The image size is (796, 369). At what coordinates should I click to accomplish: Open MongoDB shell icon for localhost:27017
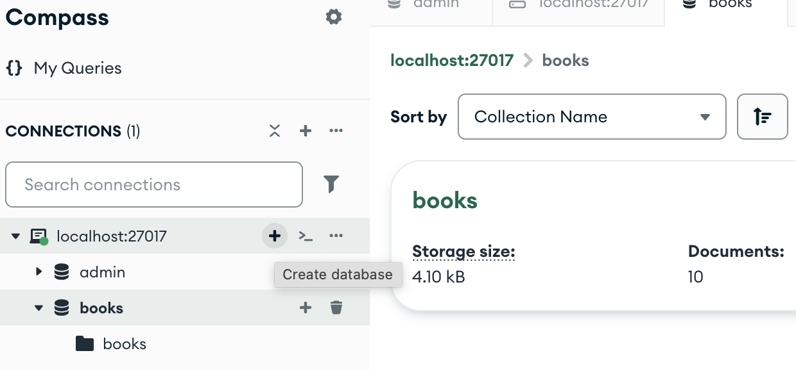(306, 236)
